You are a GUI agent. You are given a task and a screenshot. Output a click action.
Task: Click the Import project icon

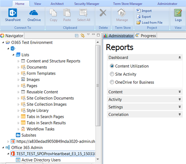(138, 10)
